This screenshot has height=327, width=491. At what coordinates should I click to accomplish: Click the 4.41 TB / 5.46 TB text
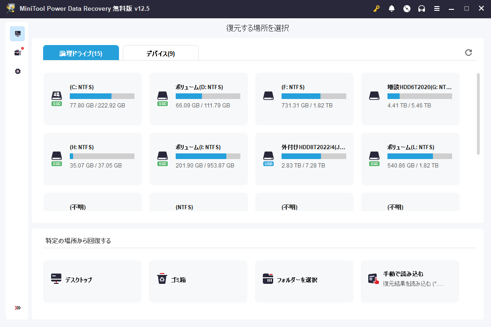[x=409, y=106]
